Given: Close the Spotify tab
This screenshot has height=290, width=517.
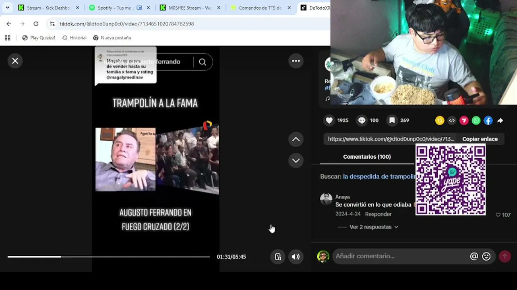Looking at the screenshot, I should [148, 8].
